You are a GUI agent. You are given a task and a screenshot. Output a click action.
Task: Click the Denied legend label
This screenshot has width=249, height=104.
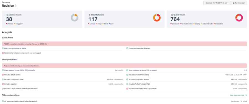[10, 24]
